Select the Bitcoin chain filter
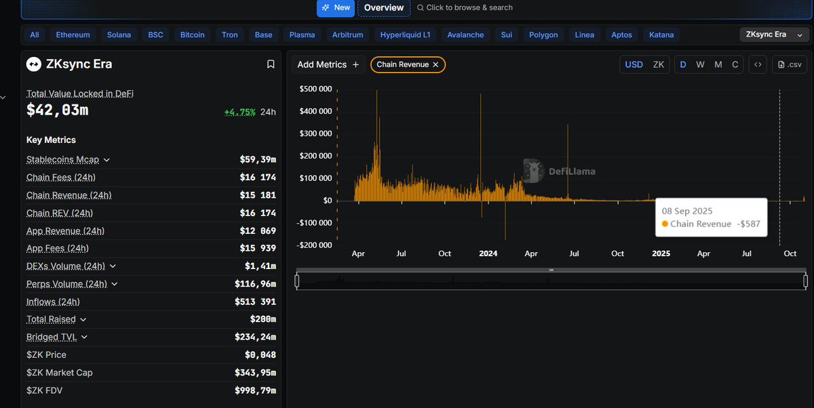This screenshot has width=814, height=408. point(193,35)
